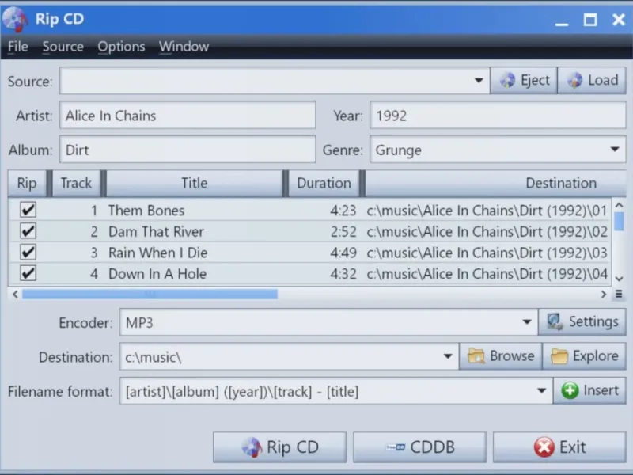This screenshot has width=633, height=475.
Task: Open the list options icon beside scrollbar
Action: [619, 294]
